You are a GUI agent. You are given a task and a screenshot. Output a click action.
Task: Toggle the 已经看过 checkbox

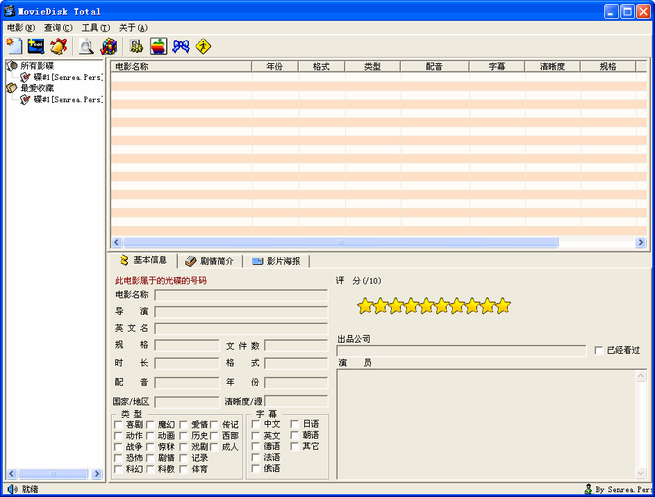coord(599,350)
